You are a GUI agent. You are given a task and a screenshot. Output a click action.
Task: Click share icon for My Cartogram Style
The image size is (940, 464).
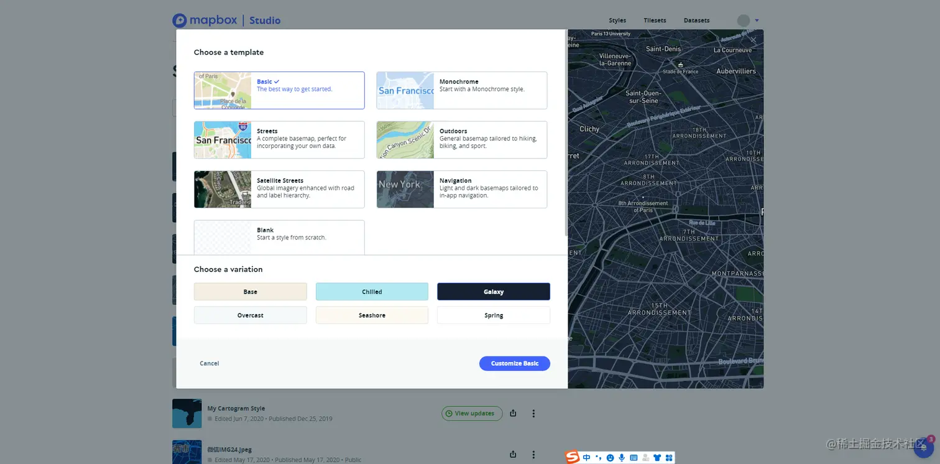pos(513,413)
